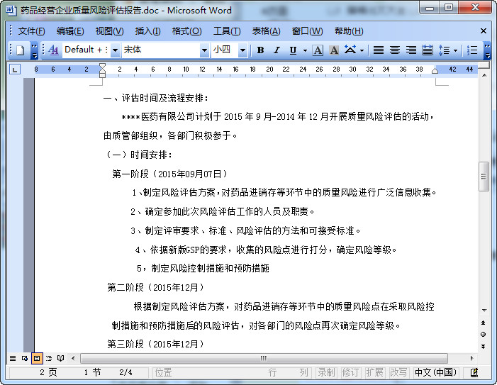Click vertical scrollbar down arrow

[484, 311]
